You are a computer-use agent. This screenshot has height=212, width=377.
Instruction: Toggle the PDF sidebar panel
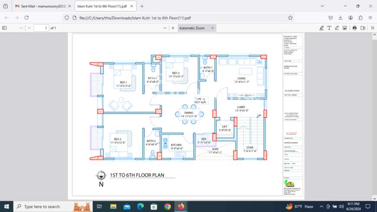(x=5, y=28)
